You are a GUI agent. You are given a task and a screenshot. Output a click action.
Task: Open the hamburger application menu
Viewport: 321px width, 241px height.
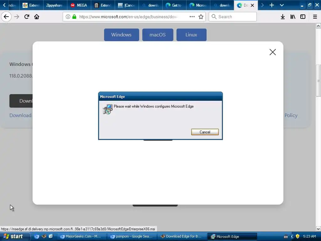315,17
